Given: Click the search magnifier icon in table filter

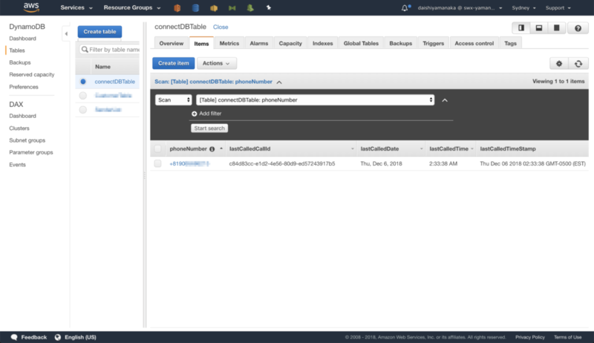Looking at the screenshot, I should [85, 50].
